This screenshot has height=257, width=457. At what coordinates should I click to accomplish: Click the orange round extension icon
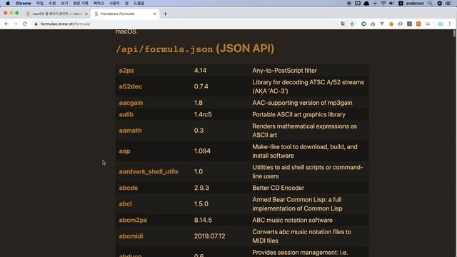391,24
